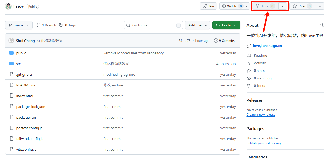Open the Activity link in About
Image resolution: width=330 pixels, height=158 pixels.
pos(260,63)
